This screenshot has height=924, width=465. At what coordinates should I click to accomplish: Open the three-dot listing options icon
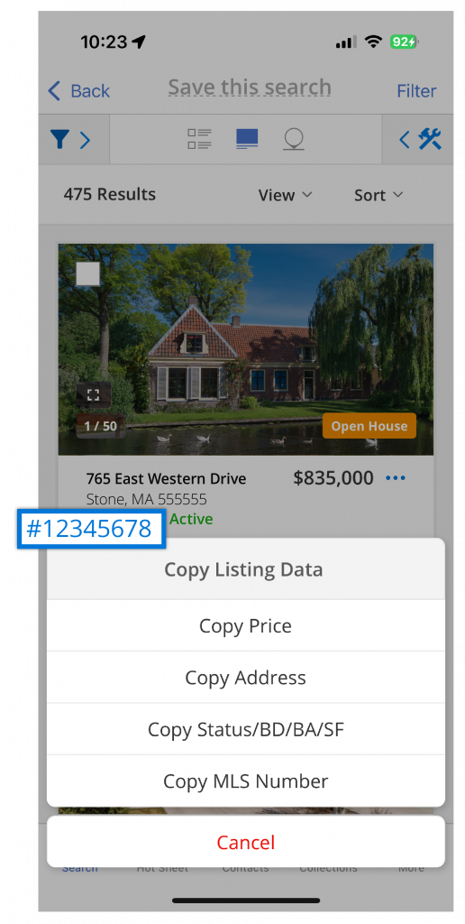396,478
